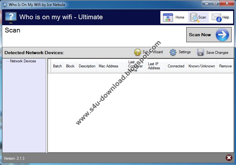Sort by the Known/Unknown column header
The height and width of the screenshot is (165, 236).
point(202,66)
